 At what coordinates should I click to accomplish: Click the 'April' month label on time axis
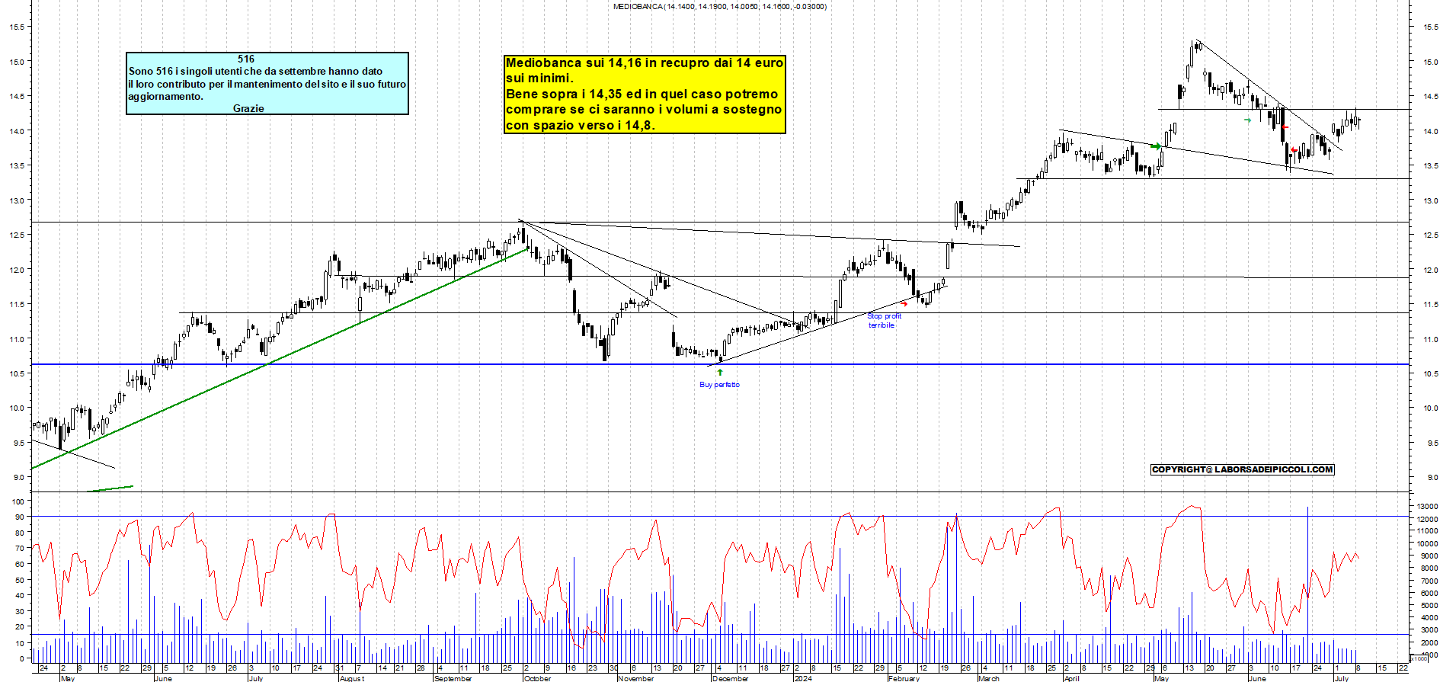coord(1071,678)
